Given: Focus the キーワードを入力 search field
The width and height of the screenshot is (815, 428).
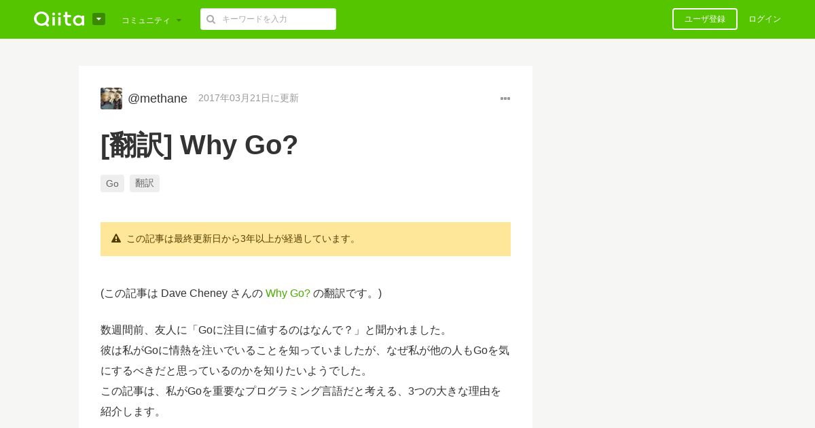Looking at the screenshot, I should (x=268, y=19).
